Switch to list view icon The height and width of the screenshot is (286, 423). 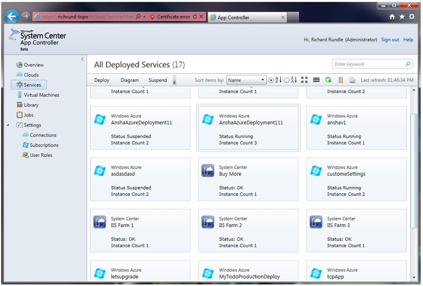[316, 80]
